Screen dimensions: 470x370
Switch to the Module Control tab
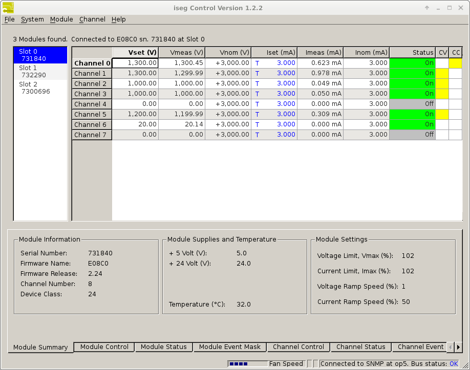104,347
